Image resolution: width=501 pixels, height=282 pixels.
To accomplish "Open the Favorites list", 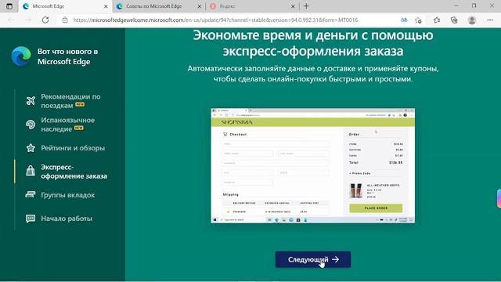I will [x=437, y=20].
